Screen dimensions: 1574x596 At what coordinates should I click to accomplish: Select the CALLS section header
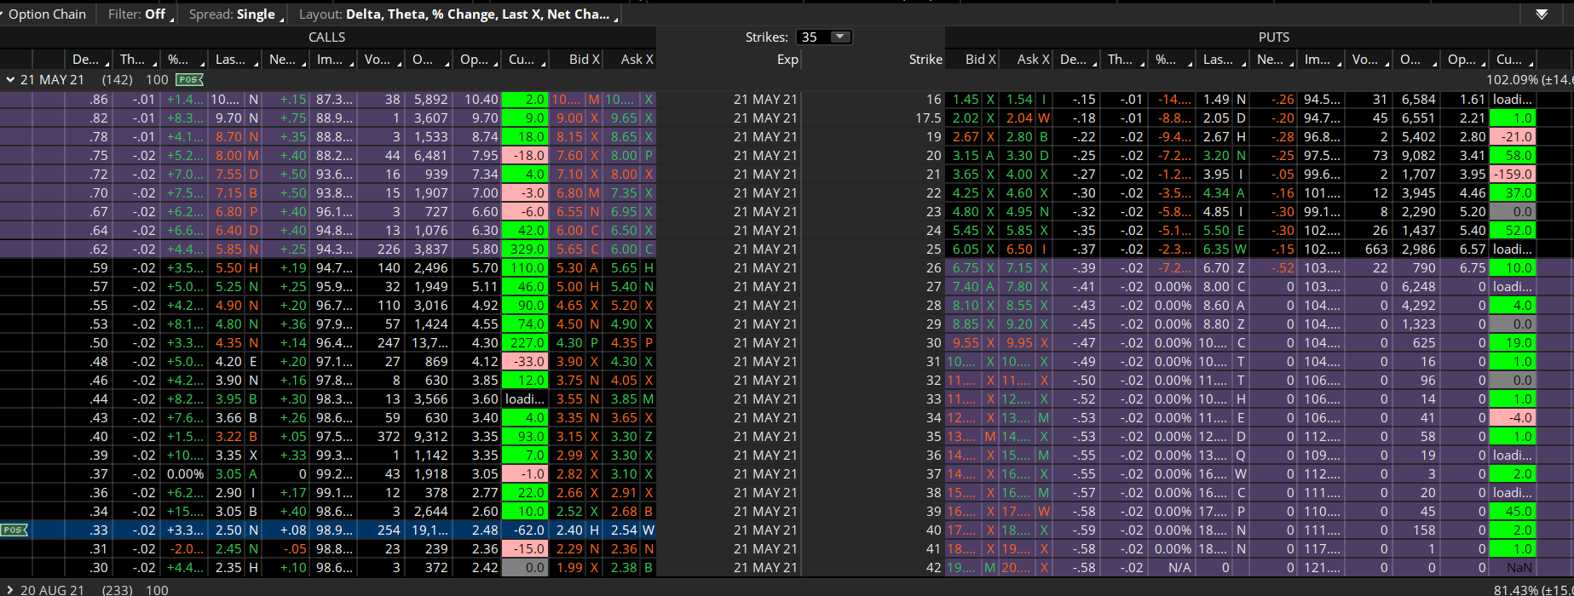(x=327, y=37)
